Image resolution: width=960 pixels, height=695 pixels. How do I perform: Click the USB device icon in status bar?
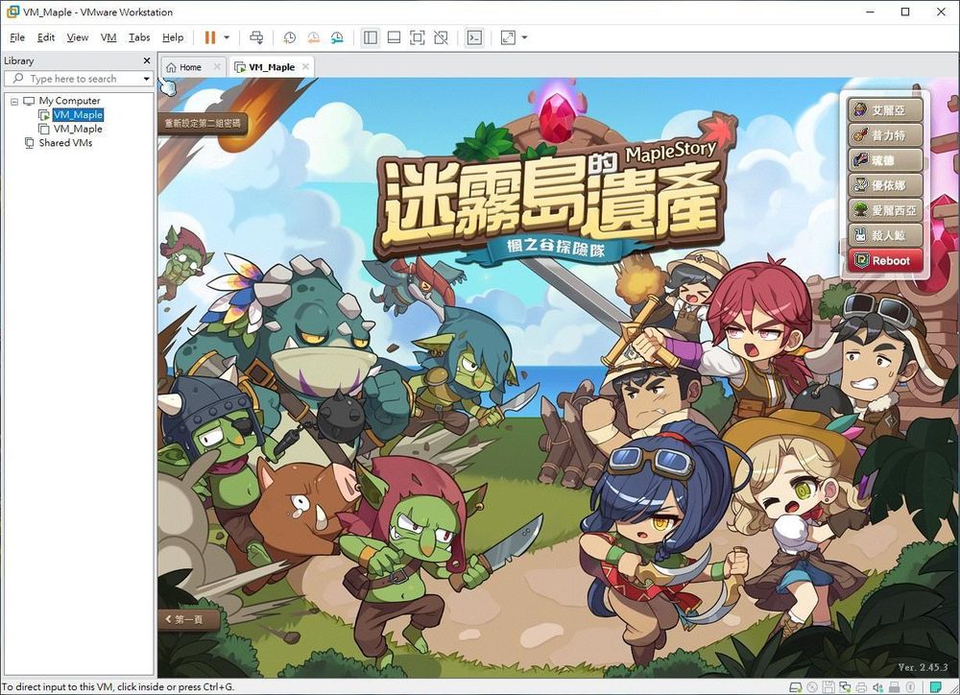893,684
